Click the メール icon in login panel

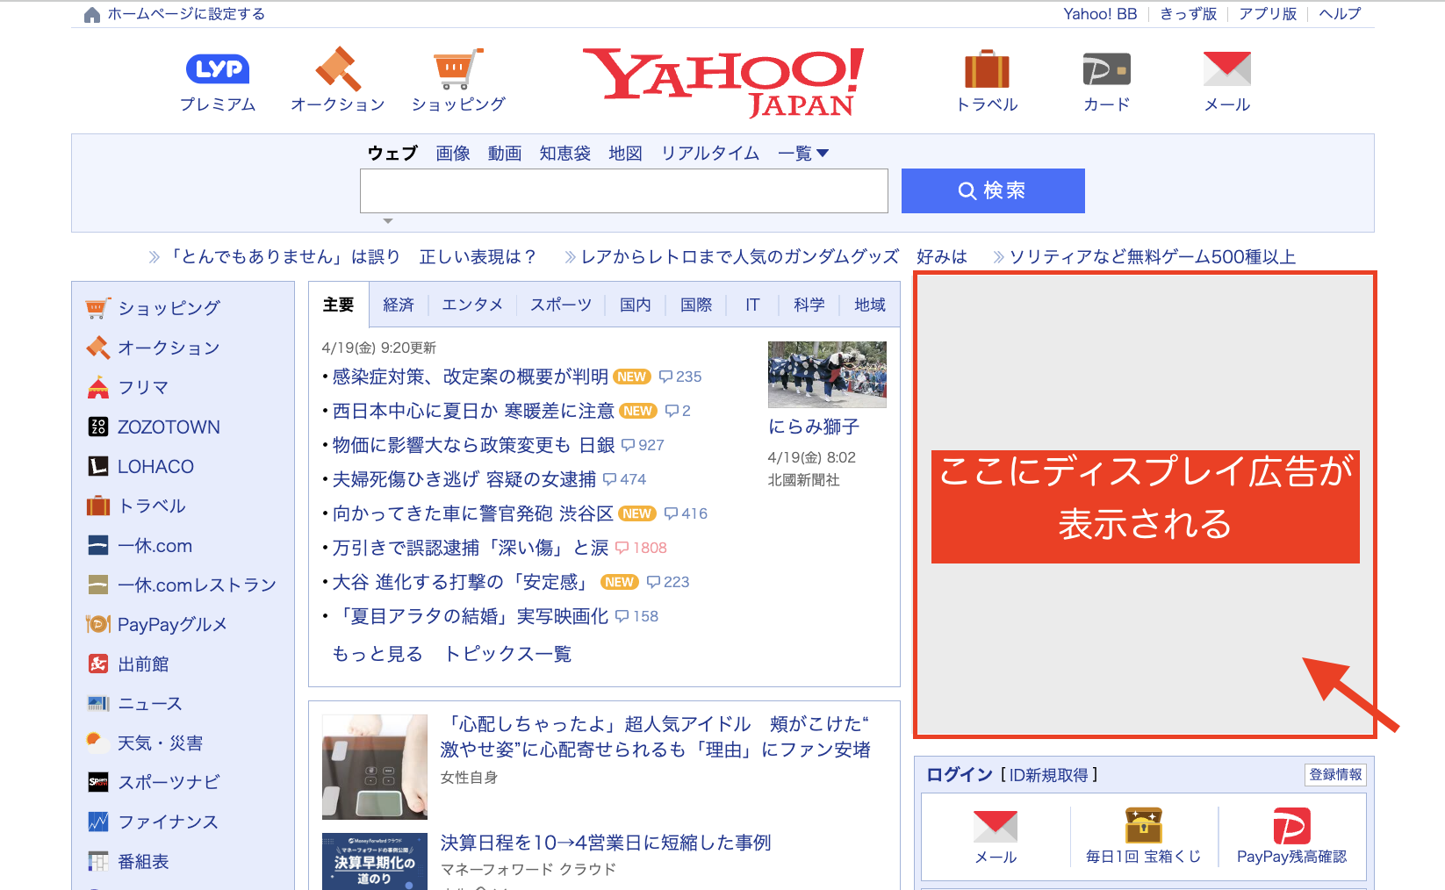996,826
